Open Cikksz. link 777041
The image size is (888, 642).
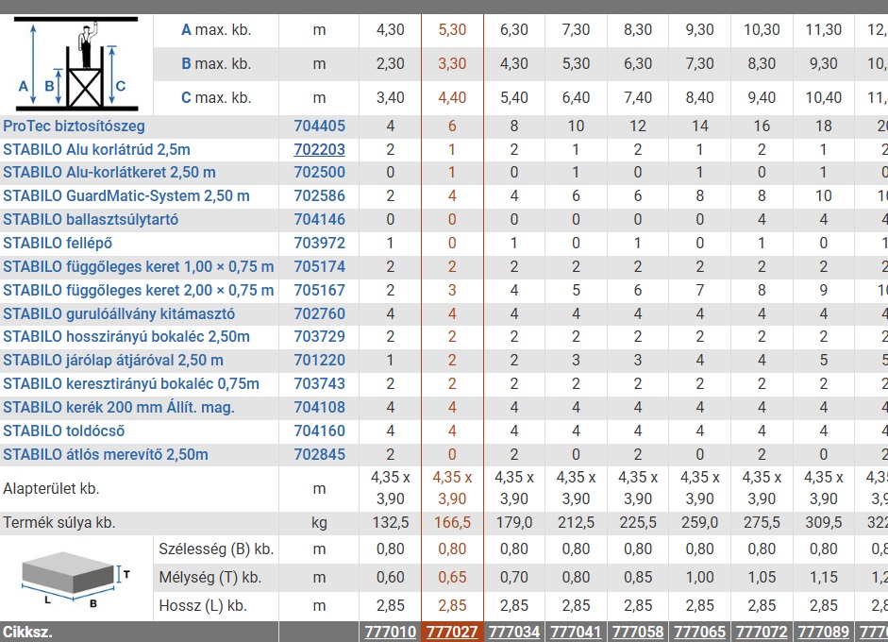(576, 632)
